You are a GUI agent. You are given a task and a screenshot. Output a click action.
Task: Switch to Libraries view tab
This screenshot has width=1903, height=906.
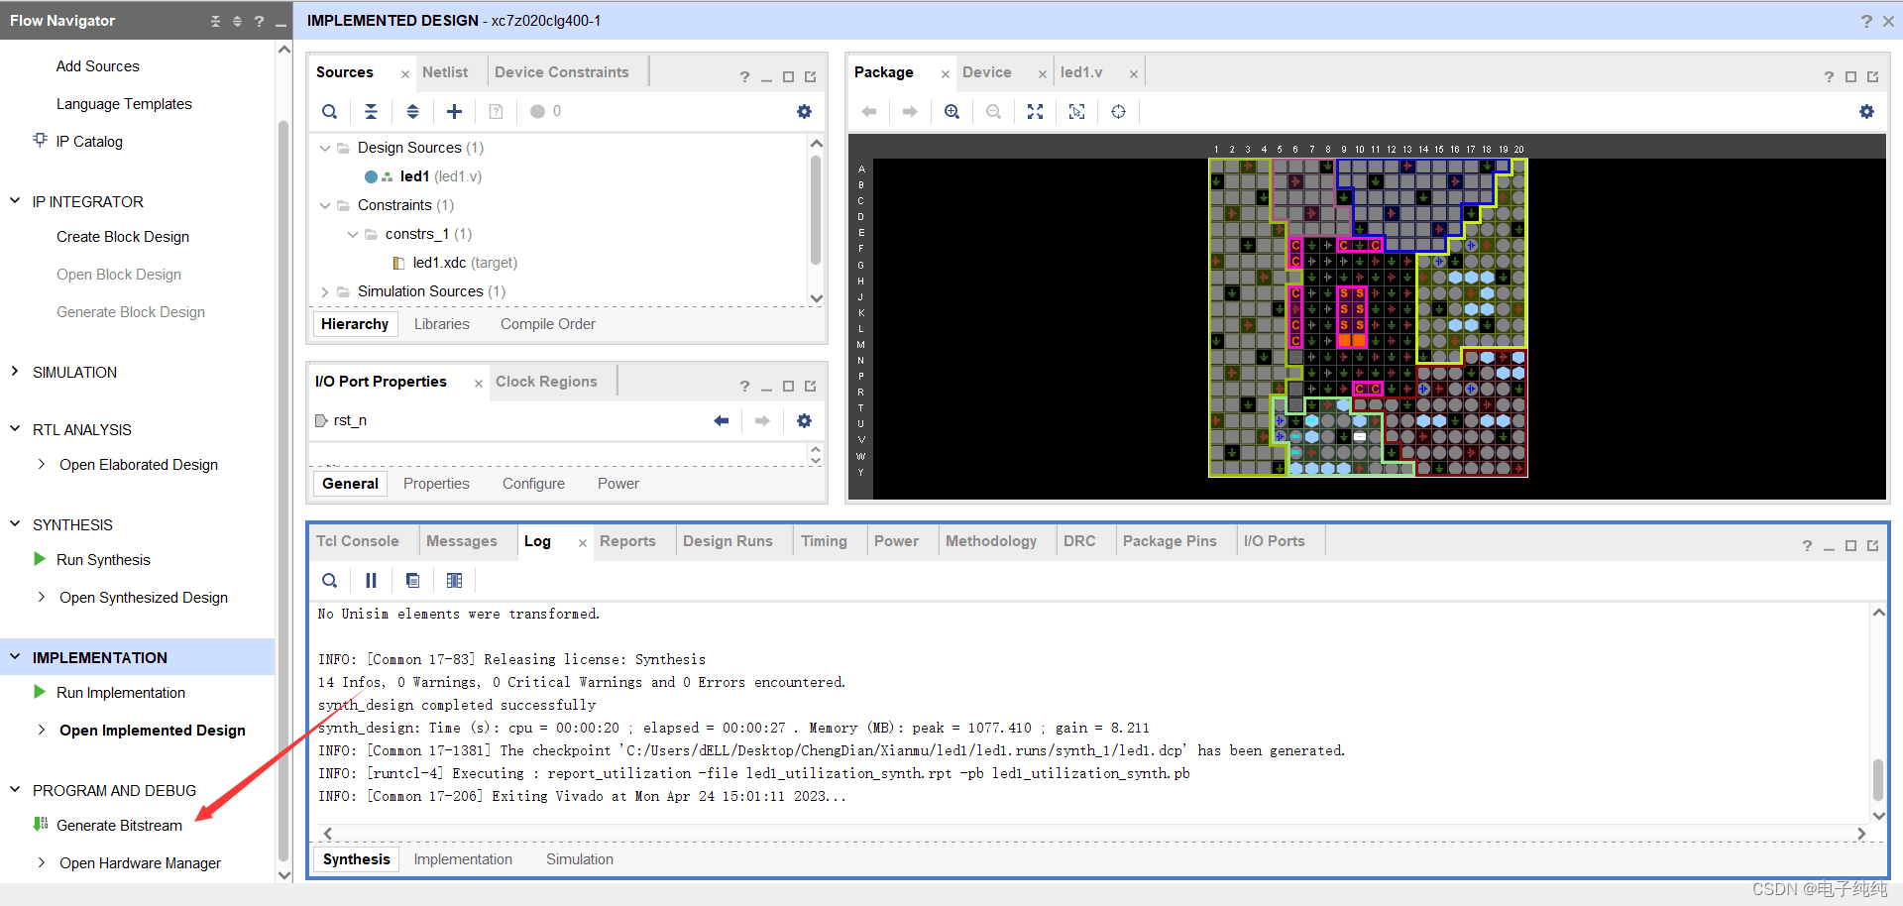(442, 324)
